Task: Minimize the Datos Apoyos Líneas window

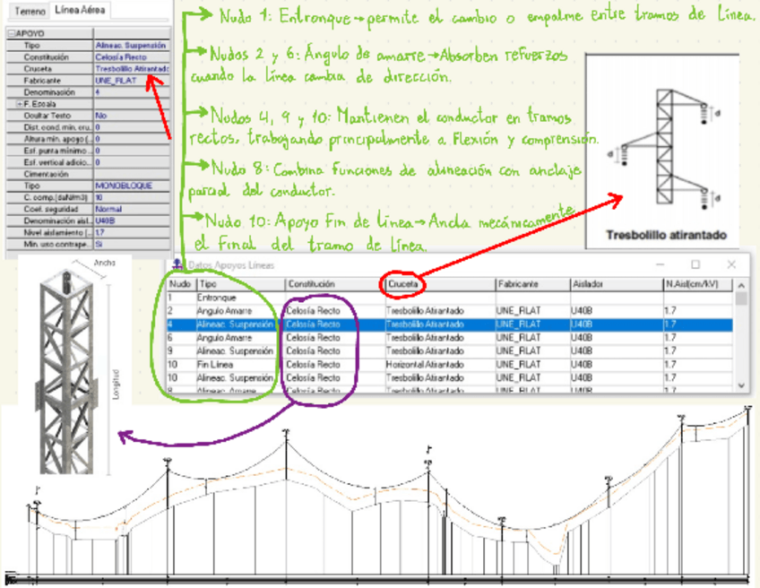Action: (661, 264)
